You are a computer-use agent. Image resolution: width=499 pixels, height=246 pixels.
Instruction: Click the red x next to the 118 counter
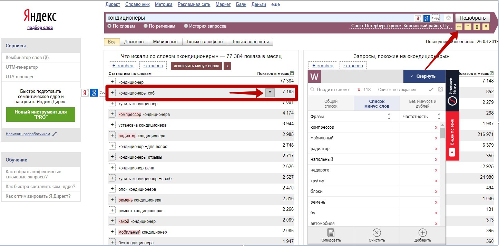point(359,90)
